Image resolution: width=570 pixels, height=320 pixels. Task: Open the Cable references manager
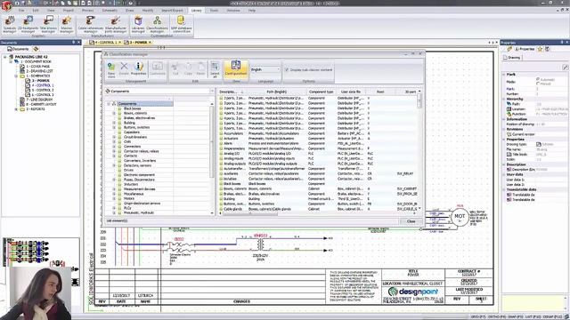91,24
